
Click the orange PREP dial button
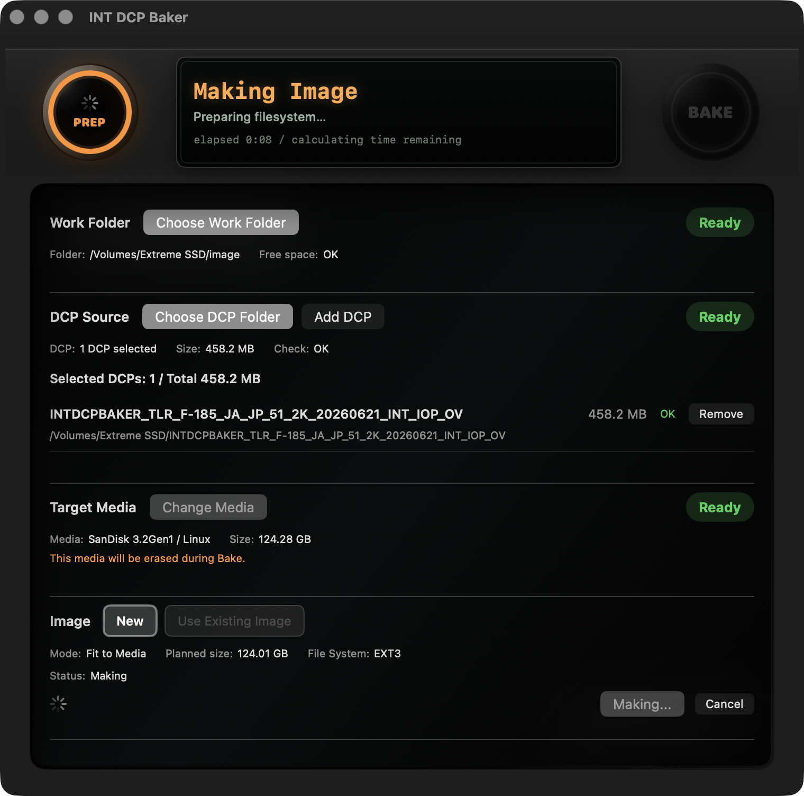coord(90,112)
